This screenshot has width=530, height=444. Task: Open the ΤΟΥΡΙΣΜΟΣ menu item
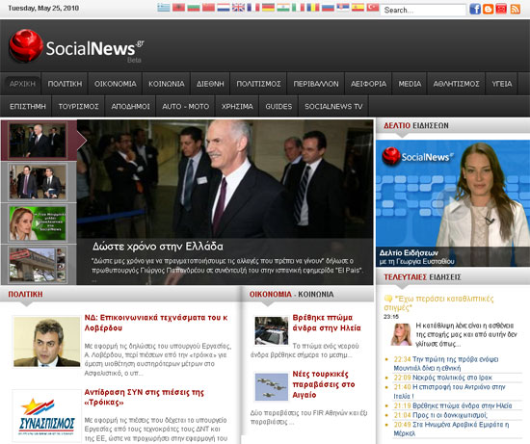click(x=78, y=107)
